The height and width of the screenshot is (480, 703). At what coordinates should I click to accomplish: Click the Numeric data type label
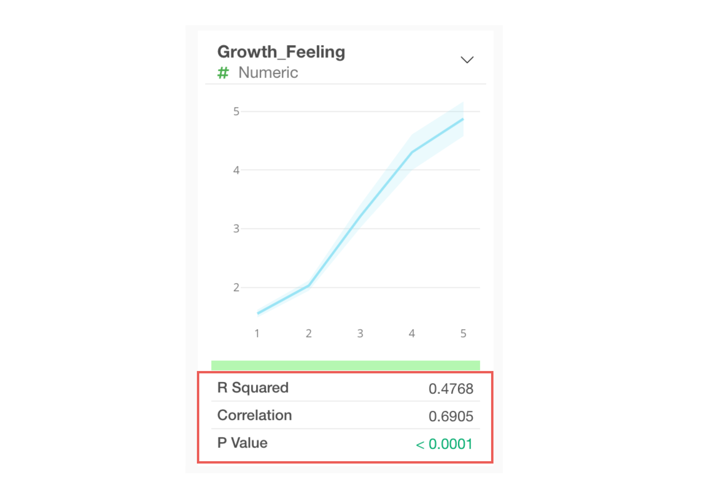tap(268, 73)
